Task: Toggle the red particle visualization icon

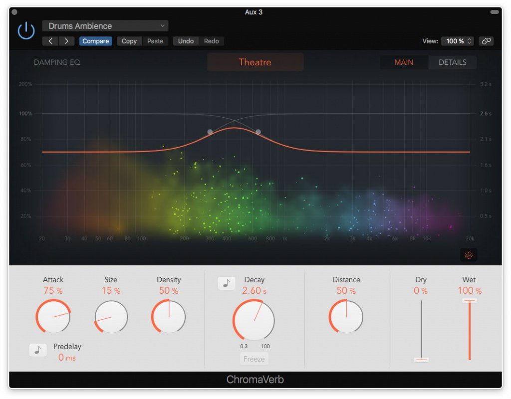Action: tap(469, 255)
